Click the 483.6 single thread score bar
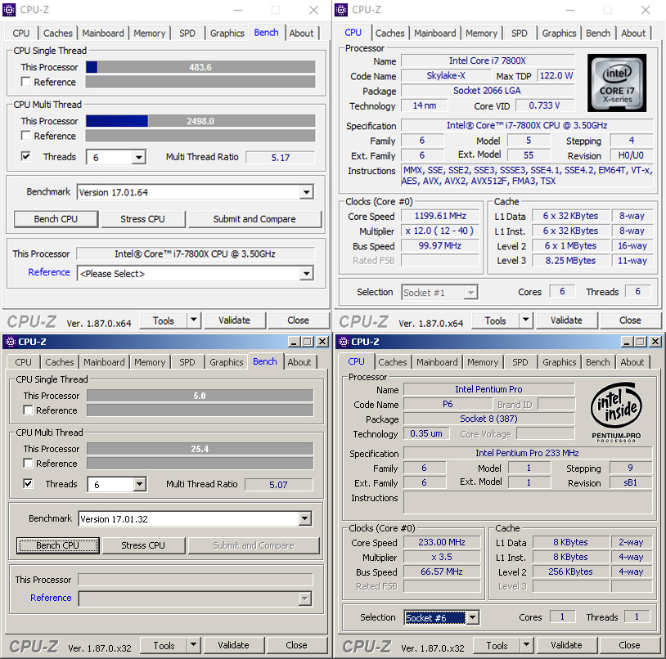Viewport: 666px width, 659px height. tap(200, 67)
